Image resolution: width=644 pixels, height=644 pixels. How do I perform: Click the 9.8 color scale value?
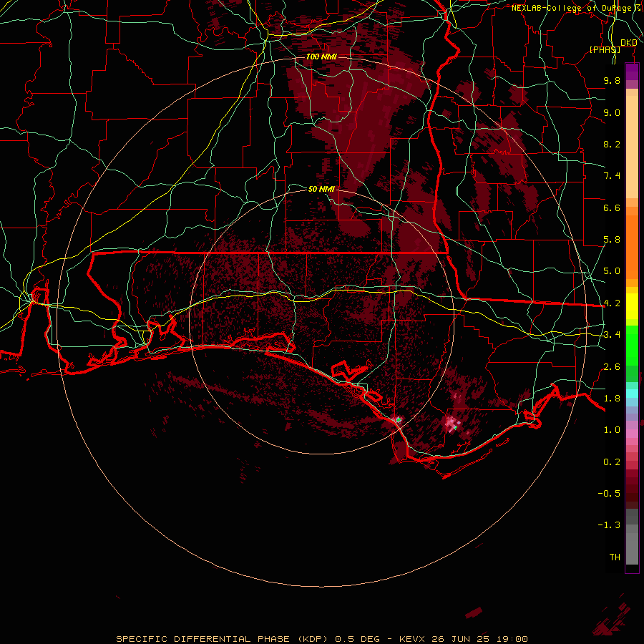612,80
